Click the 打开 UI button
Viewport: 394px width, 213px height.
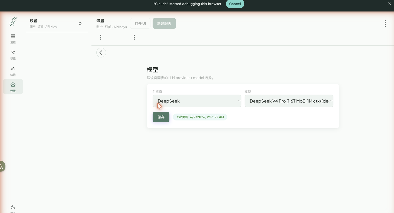pyautogui.click(x=140, y=23)
